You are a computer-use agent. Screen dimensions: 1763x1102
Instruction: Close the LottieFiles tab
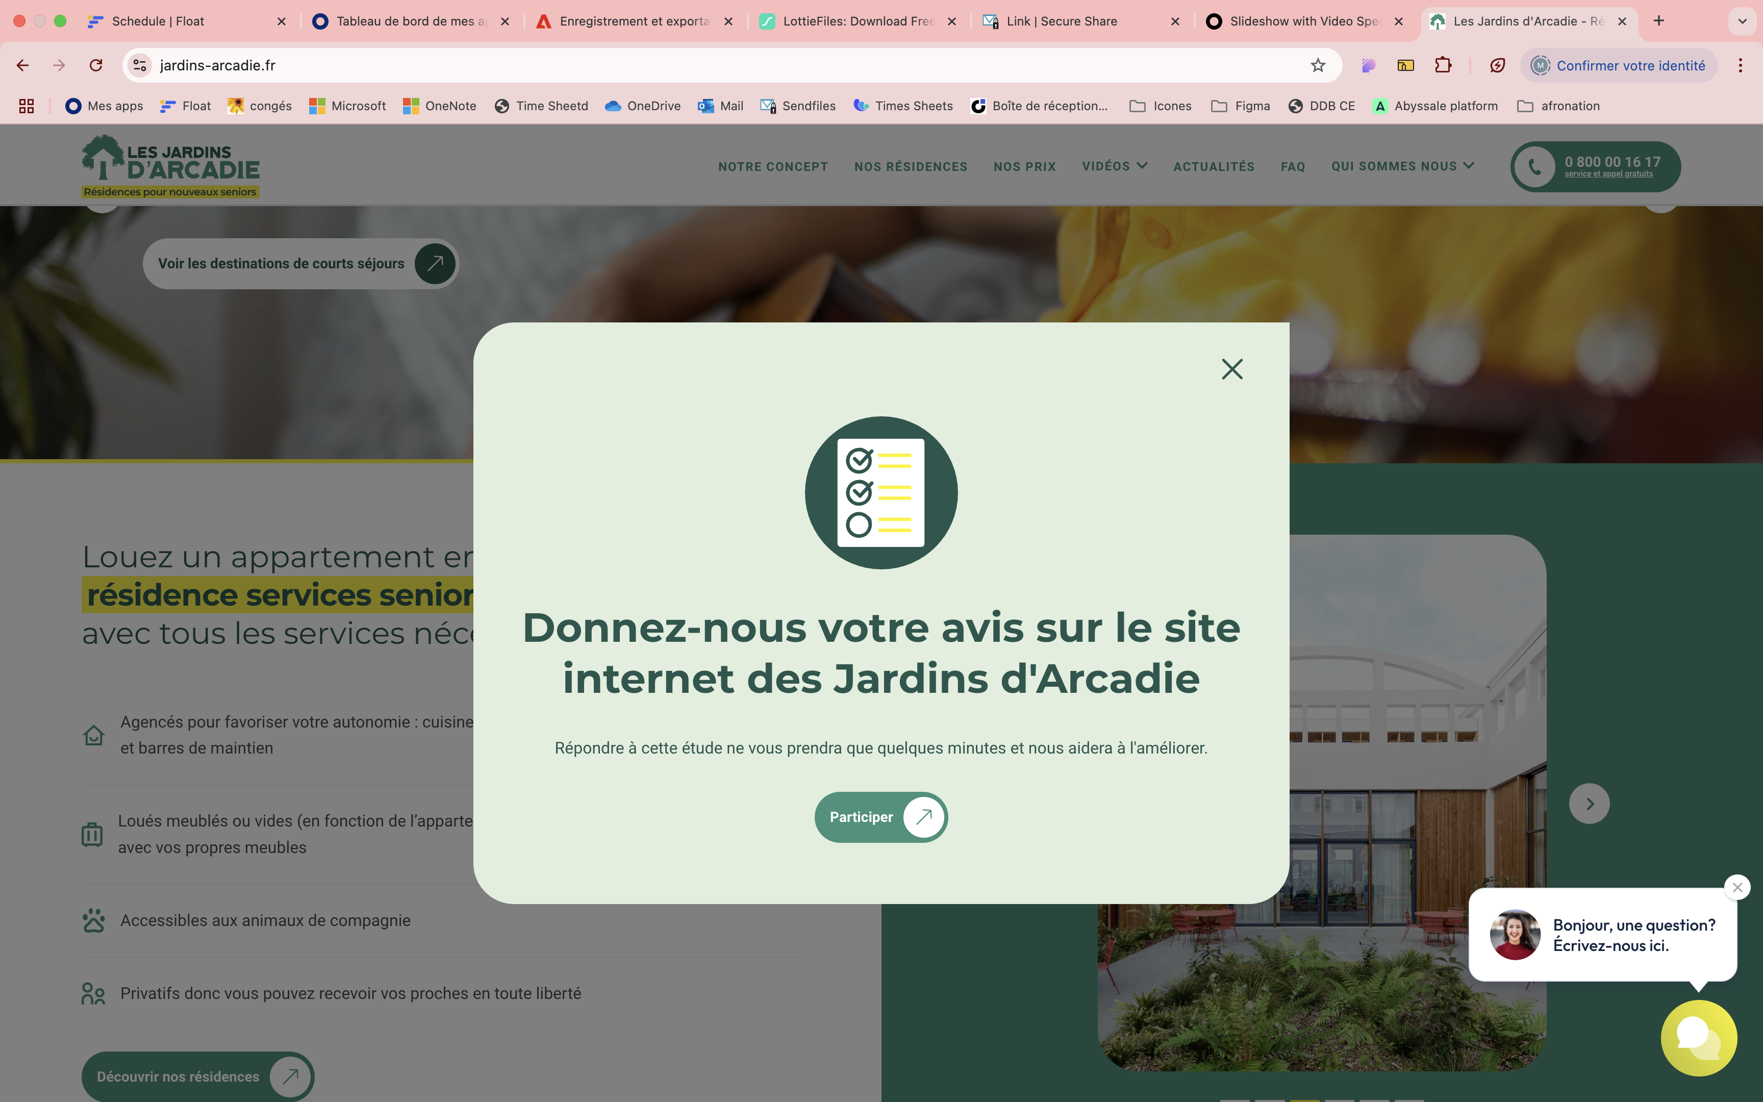click(951, 21)
